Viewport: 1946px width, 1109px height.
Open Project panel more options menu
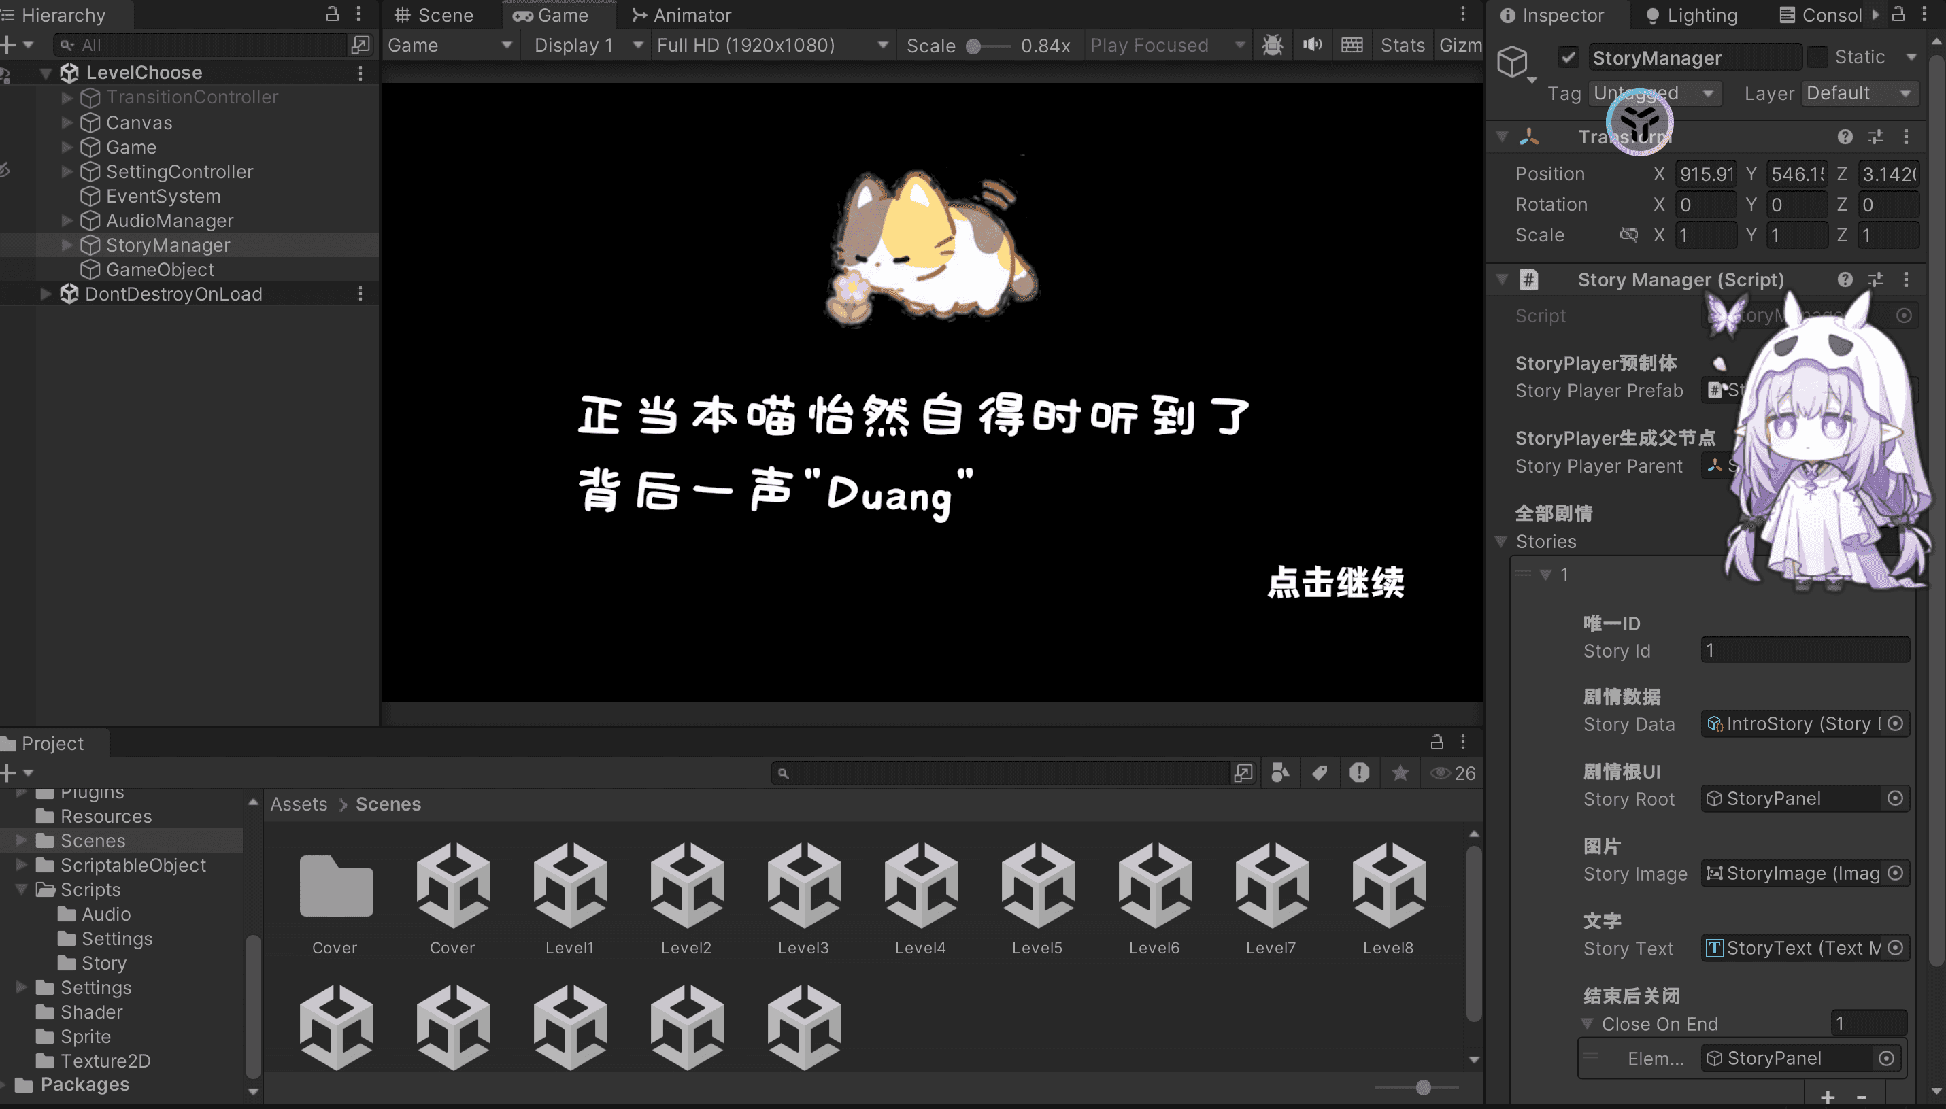click(1463, 742)
